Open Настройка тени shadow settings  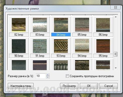[21, 86]
